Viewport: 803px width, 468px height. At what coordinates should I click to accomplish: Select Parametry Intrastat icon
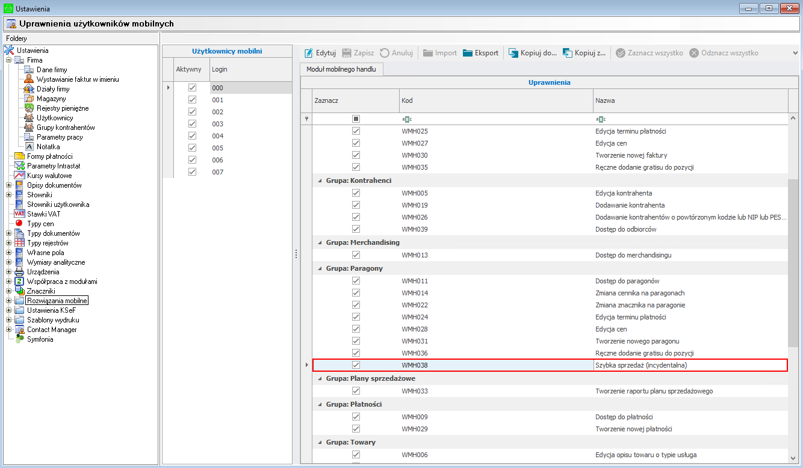pyautogui.click(x=19, y=166)
